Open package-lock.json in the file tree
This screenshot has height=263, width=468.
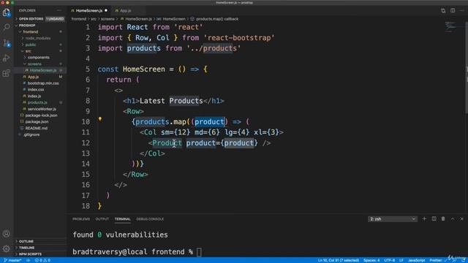pos(40,115)
